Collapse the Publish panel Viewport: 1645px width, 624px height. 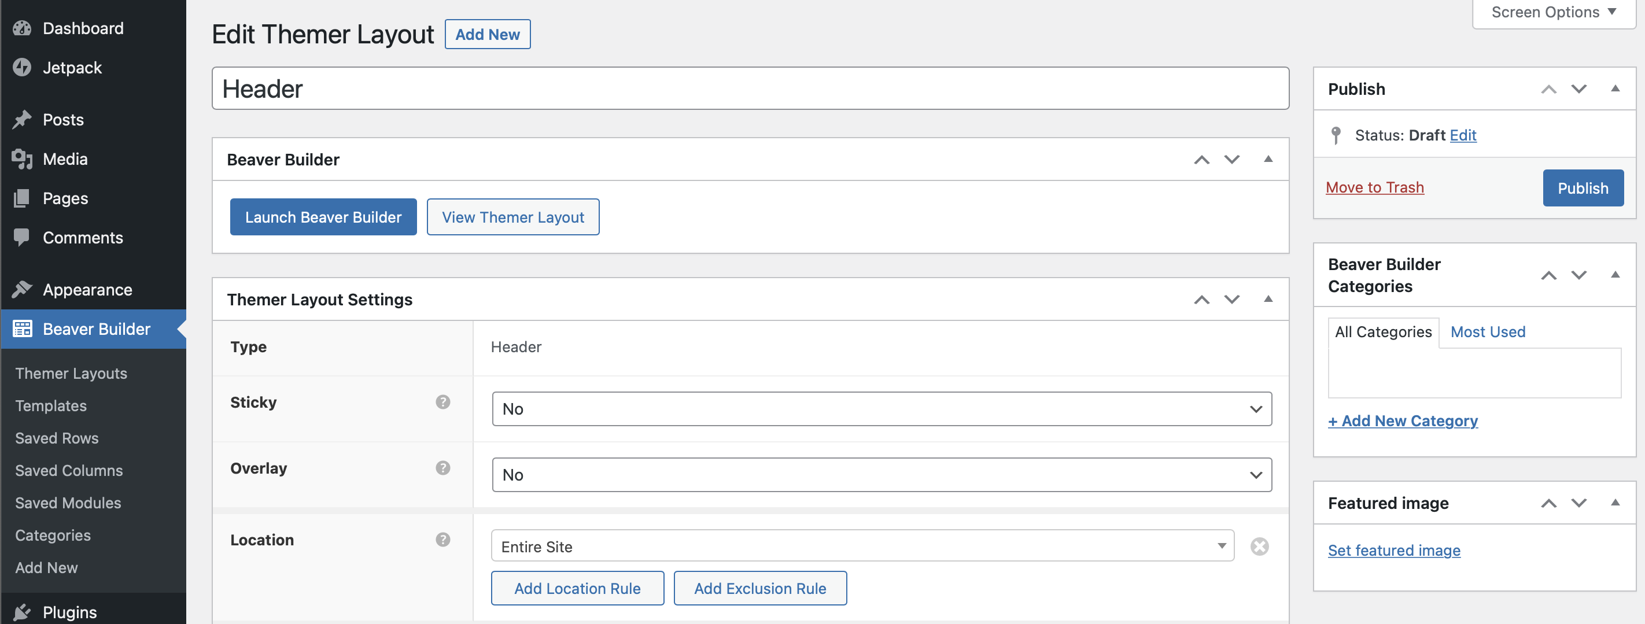(x=1616, y=89)
